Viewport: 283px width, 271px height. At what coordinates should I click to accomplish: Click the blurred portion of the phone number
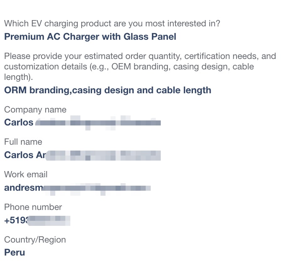pyautogui.click(x=49, y=221)
